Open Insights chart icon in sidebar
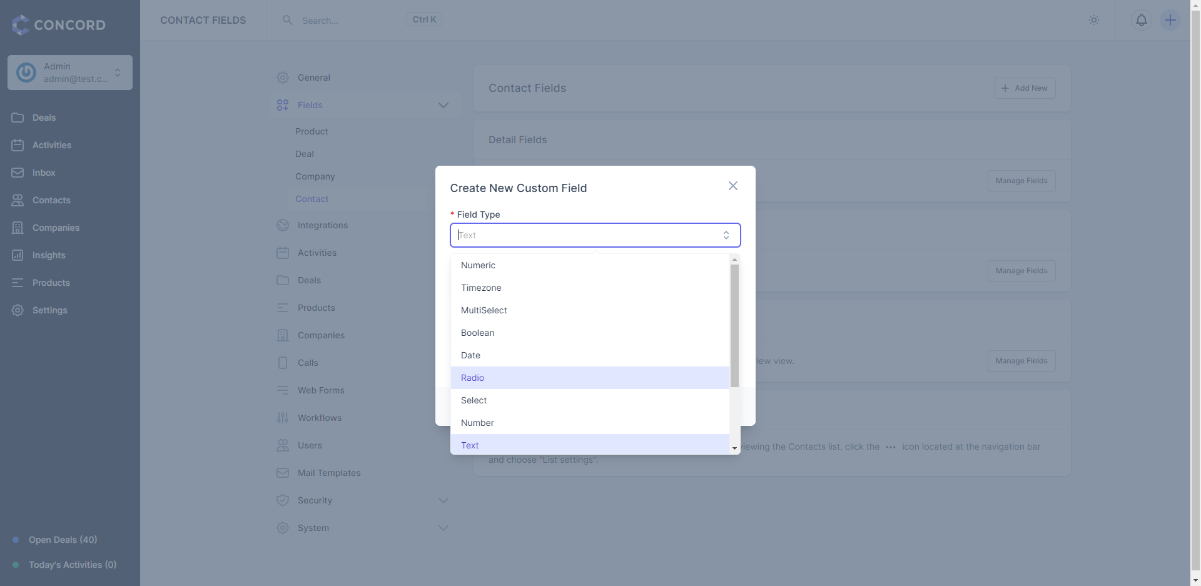Viewport: 1201px width, 586px height. tap(18, 255)
